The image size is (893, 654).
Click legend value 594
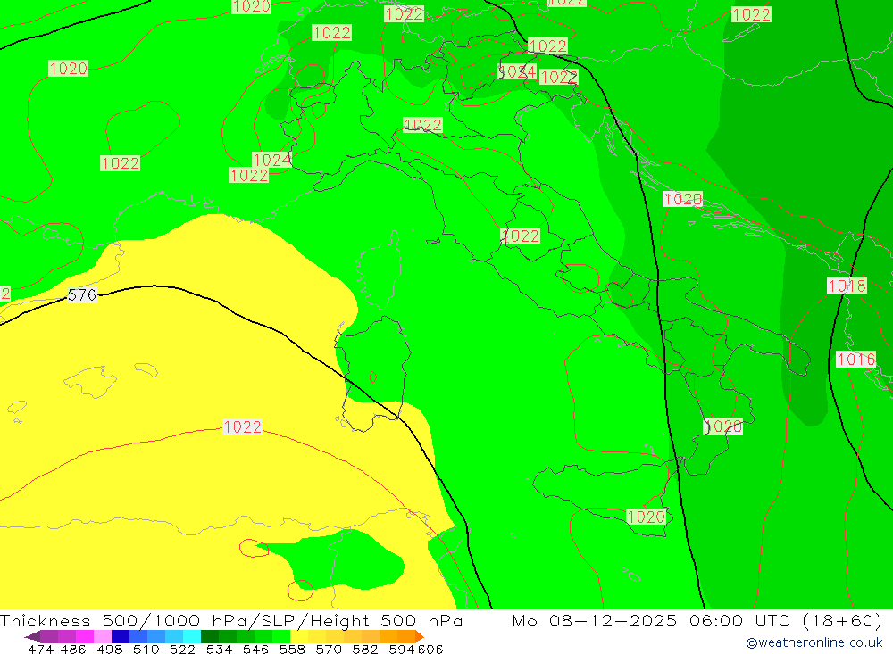click(x=402, y=650)
